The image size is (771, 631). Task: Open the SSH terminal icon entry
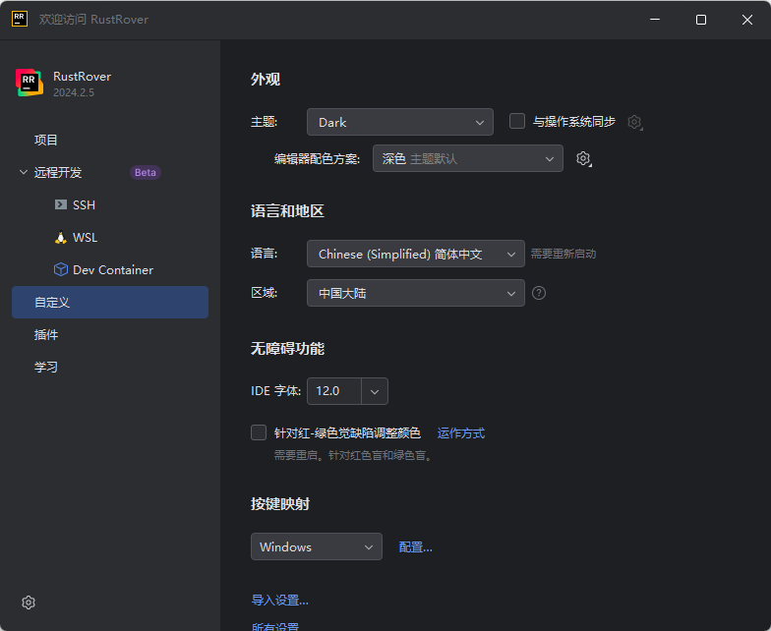click(61, 204)
